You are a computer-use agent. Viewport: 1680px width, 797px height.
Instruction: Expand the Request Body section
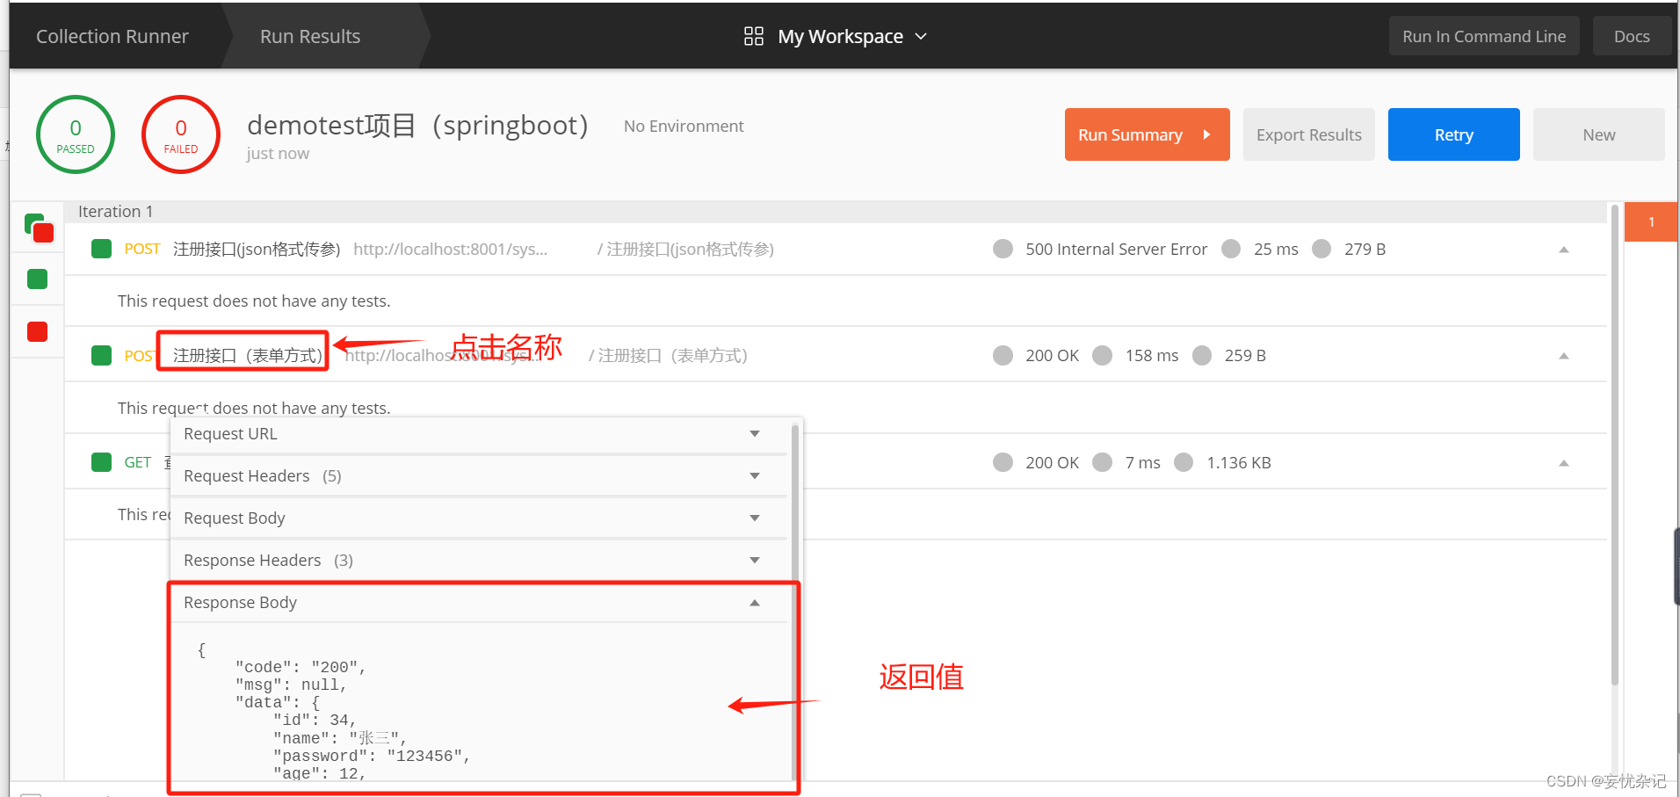(x=479, y=518)
